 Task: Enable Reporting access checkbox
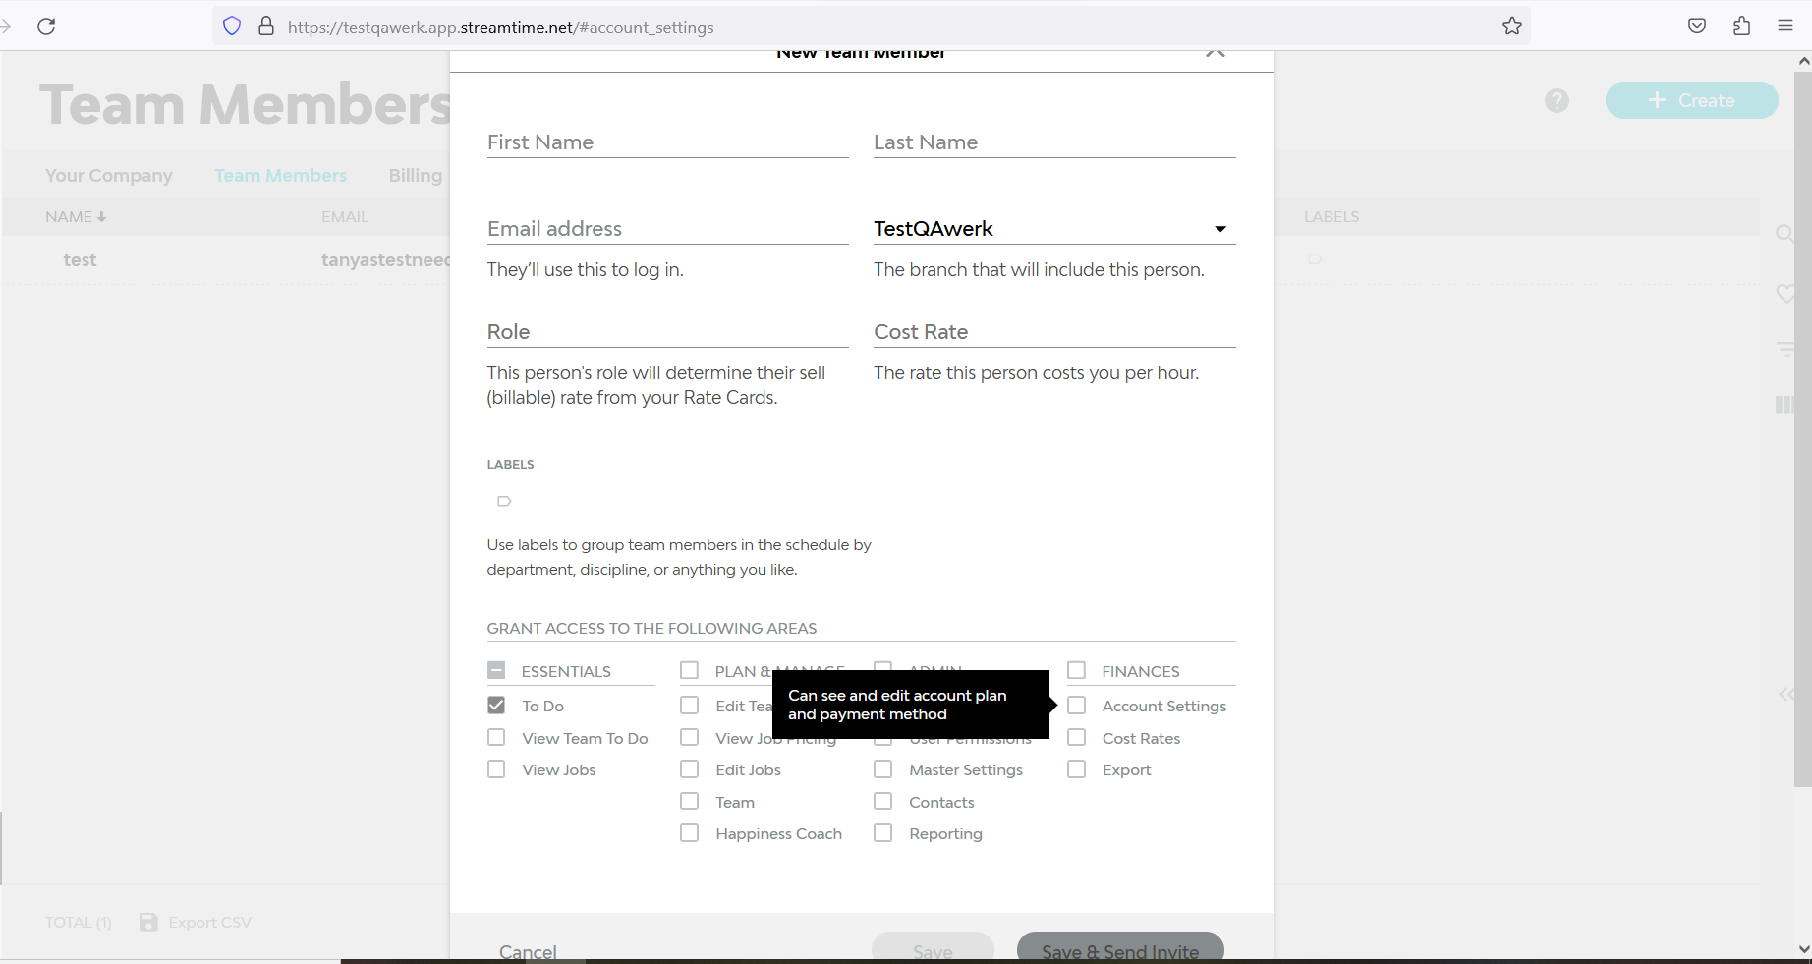coord(883,833)
